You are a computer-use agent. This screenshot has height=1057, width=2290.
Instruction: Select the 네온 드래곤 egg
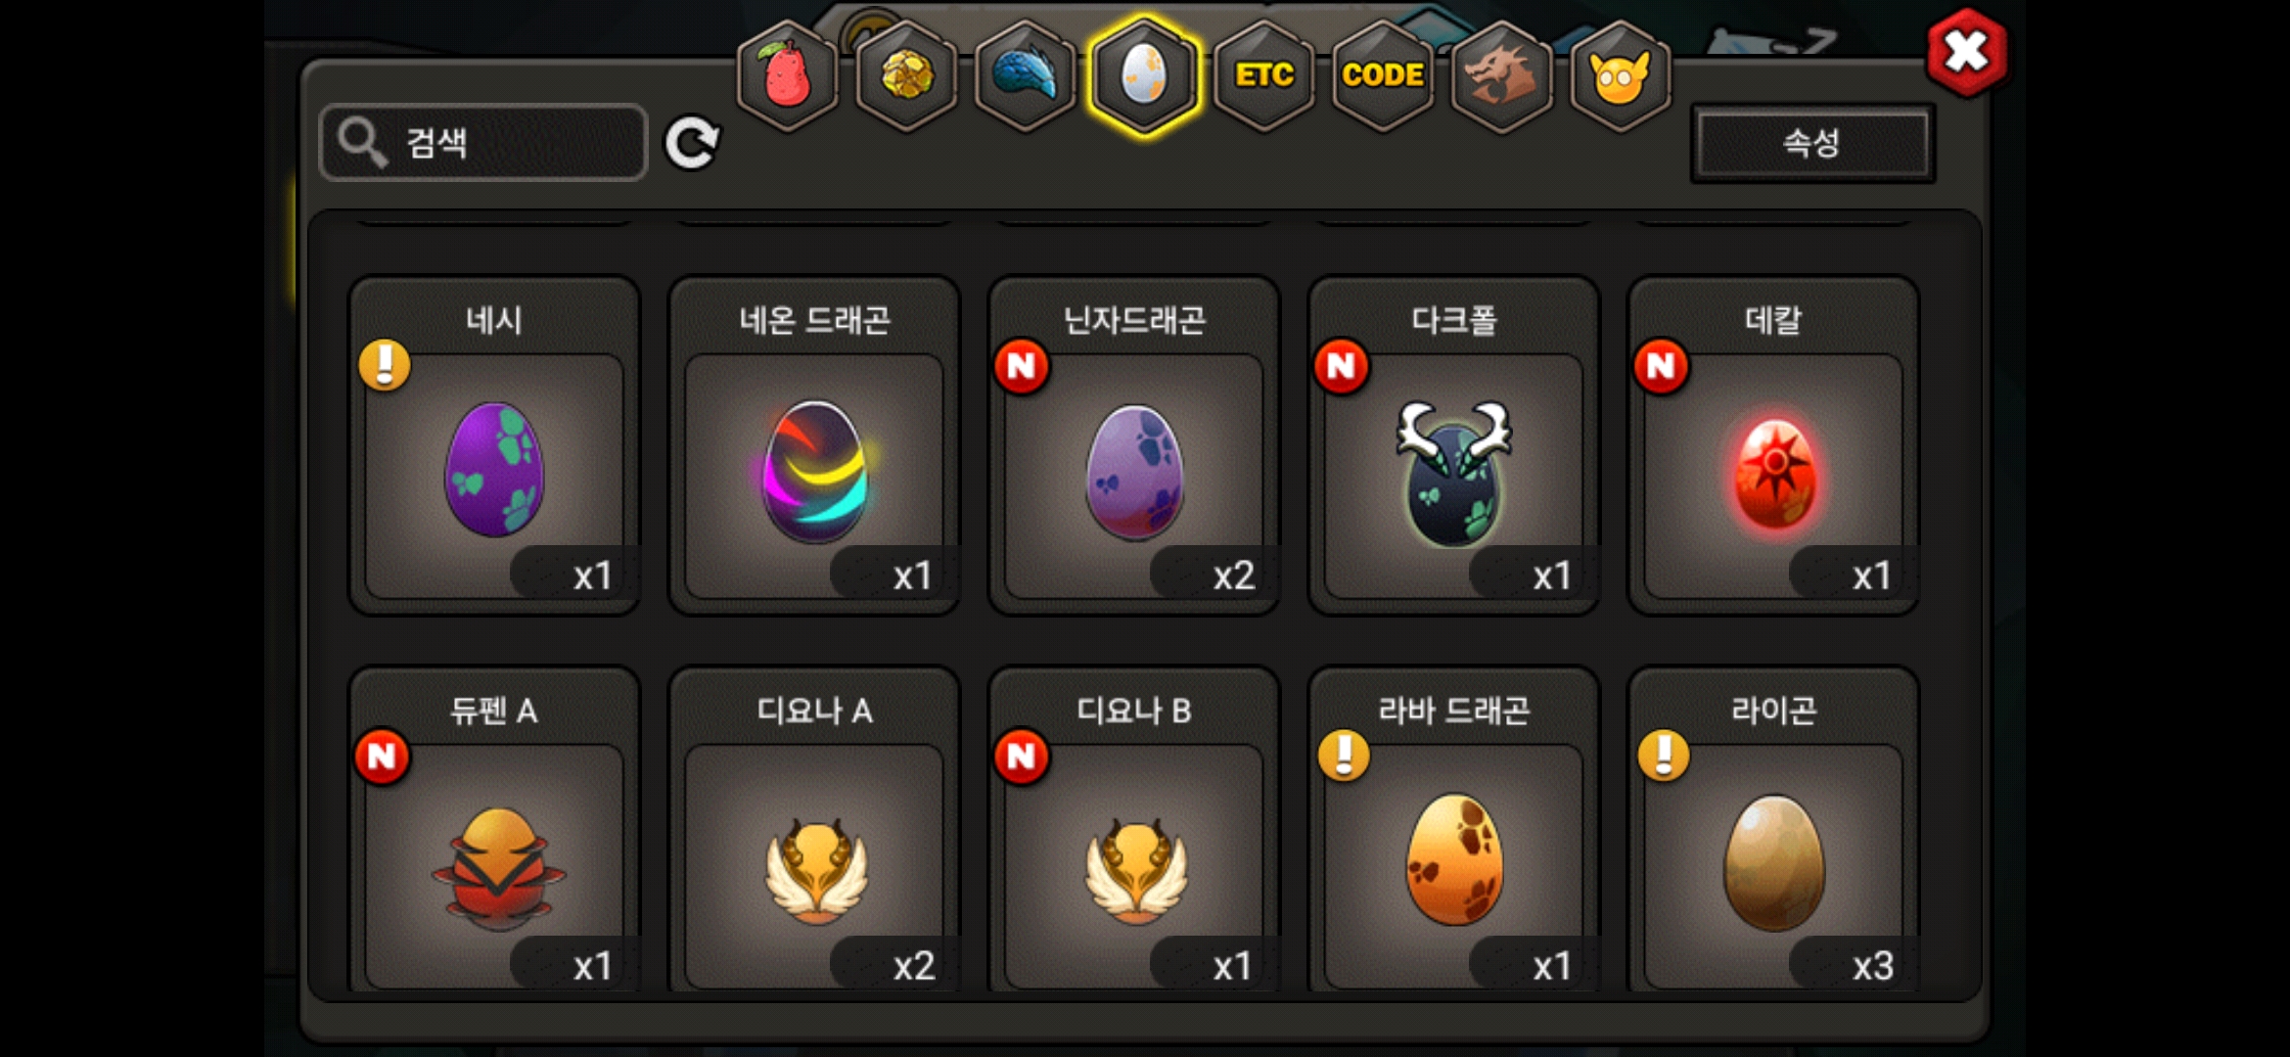coord(814,445)
